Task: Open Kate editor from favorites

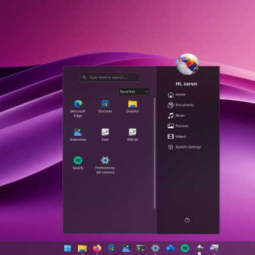Action: 105,135
